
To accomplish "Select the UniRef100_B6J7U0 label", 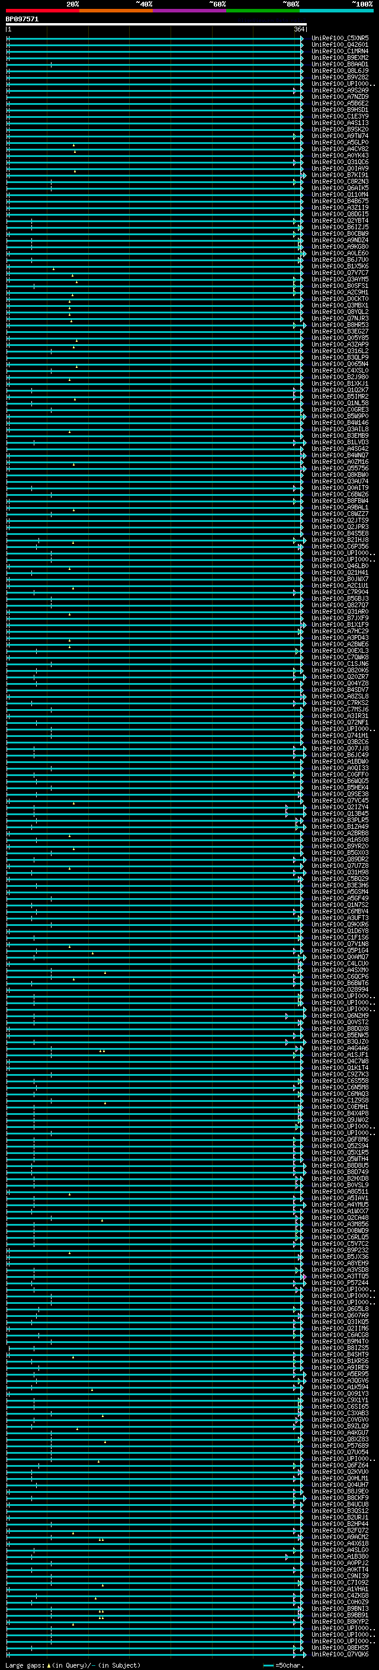I will pyautogui.click(x=340, y=259).
